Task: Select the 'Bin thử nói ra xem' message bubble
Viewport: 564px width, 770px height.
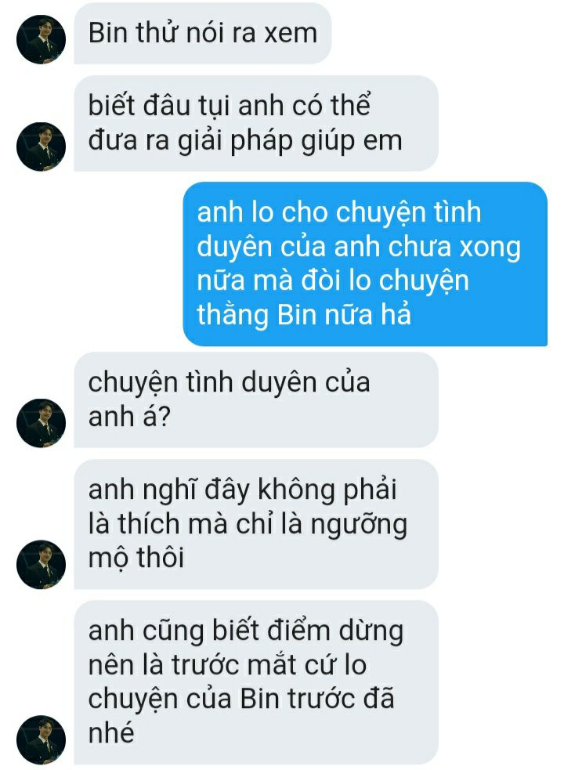Action: tap(202, 34)
